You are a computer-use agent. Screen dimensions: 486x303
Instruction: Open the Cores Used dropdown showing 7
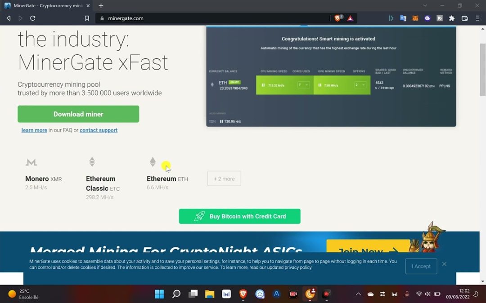[x=303, y=85]
